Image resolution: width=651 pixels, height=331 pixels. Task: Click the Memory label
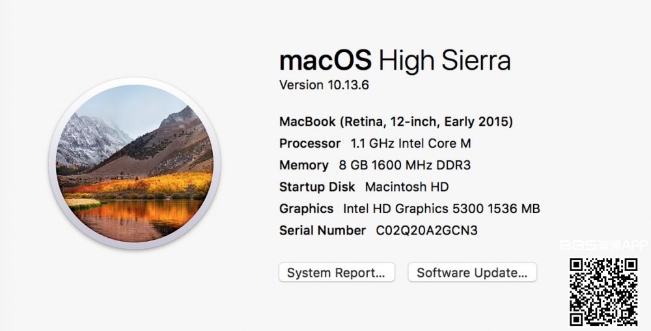(303, 165)
